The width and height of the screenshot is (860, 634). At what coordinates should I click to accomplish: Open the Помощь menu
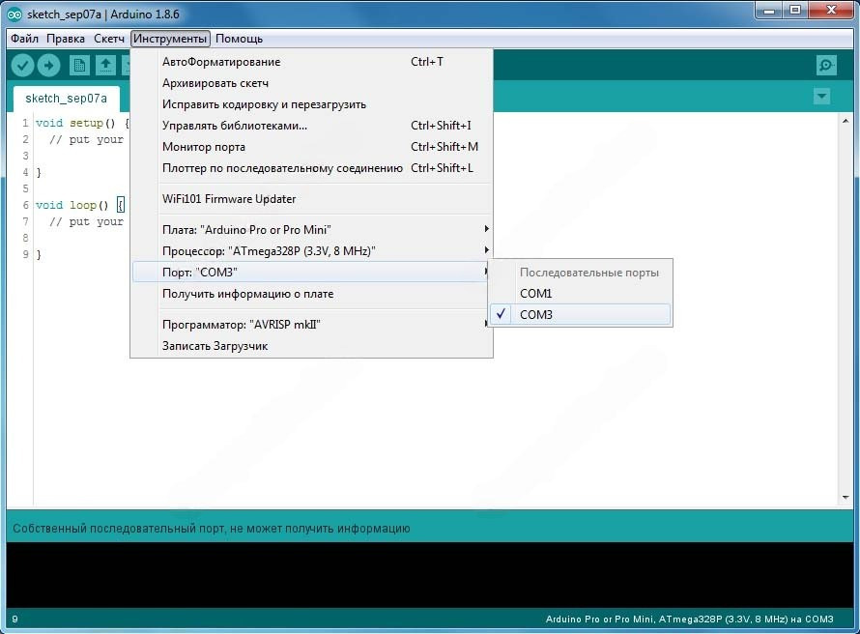tap(239, 39)
